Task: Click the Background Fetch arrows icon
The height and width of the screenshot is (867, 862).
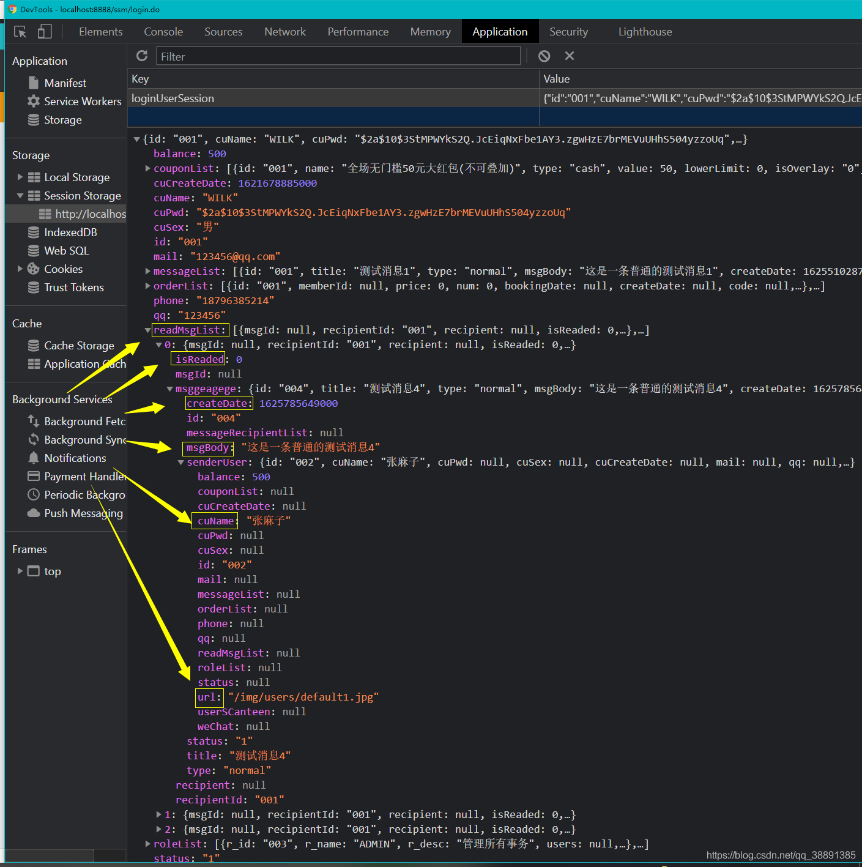Action: click(x=34, y=421)
